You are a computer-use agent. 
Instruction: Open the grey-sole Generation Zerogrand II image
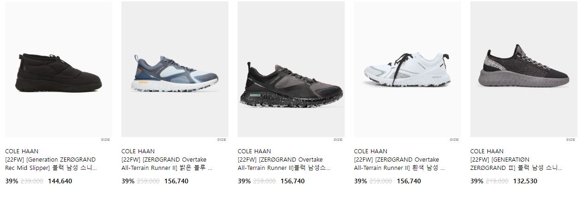tap(524, 69)
